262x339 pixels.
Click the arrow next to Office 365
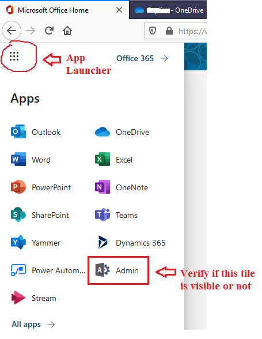[x=164, y=58]
